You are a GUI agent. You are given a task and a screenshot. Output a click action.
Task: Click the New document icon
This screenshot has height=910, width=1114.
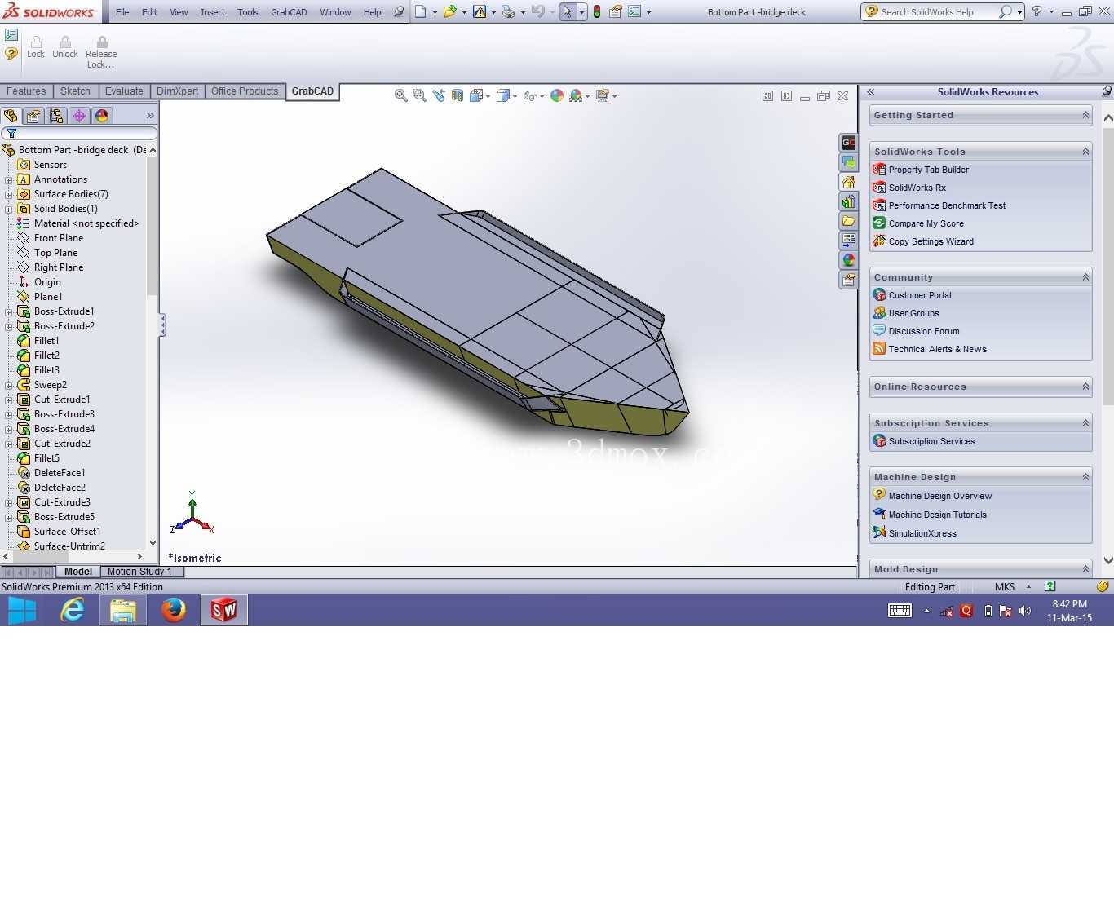click(x=421, y=11)
